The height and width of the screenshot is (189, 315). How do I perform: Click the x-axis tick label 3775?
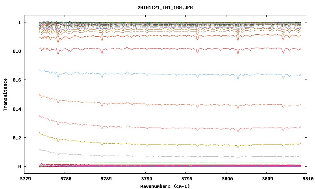(x=25, y=178)
